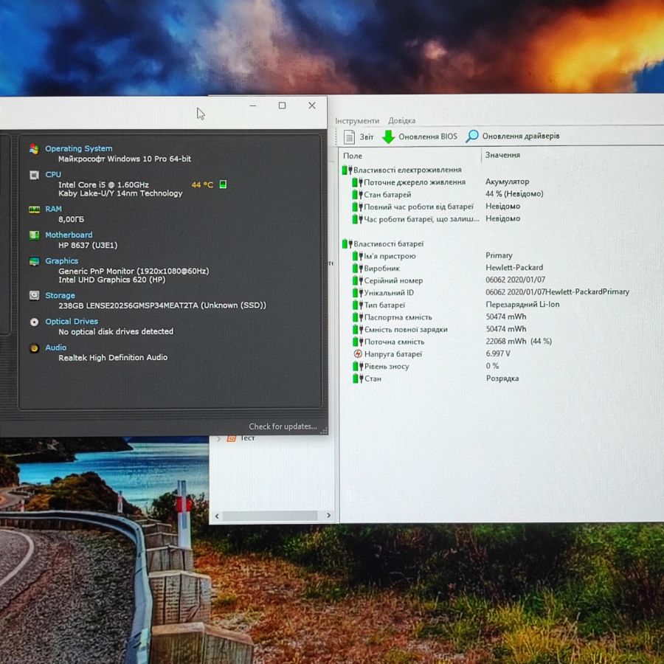
Task: Click the RAM module icon
Action: click(x=34, y=210)
